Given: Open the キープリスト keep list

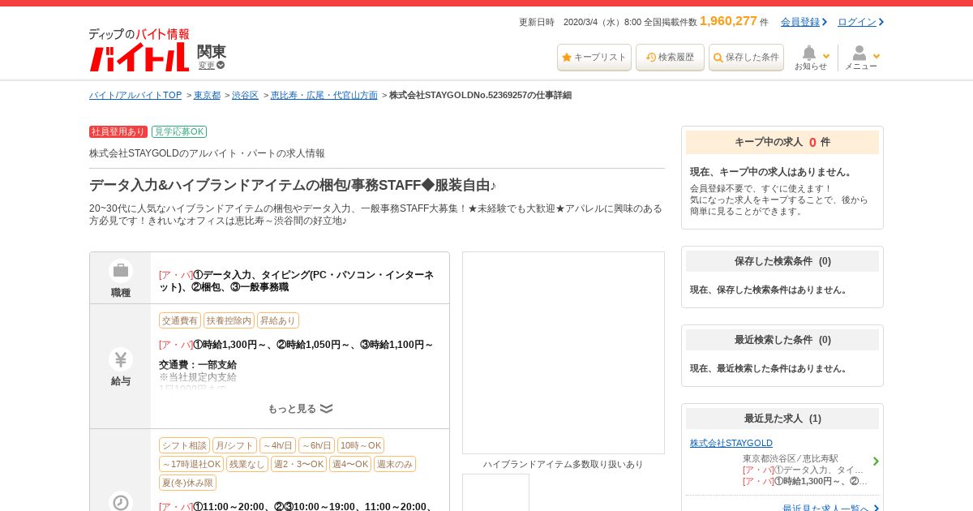Looking at the screenshot, I should [594, 58].
